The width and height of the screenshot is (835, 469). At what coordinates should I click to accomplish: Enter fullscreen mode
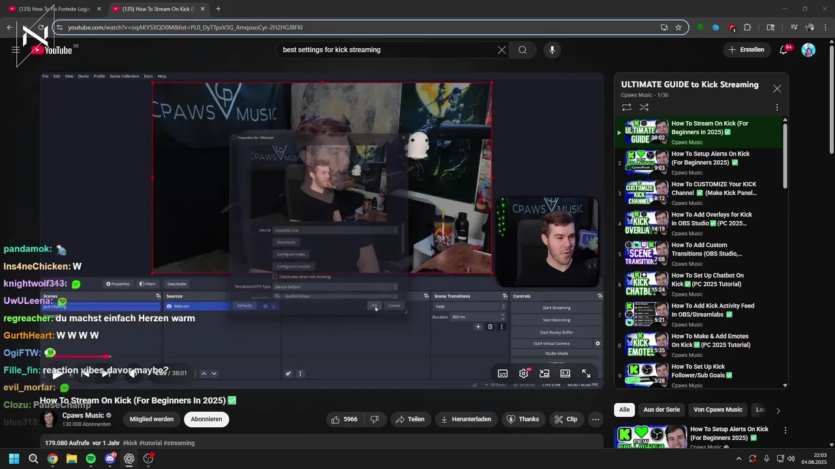coord(586,373)
